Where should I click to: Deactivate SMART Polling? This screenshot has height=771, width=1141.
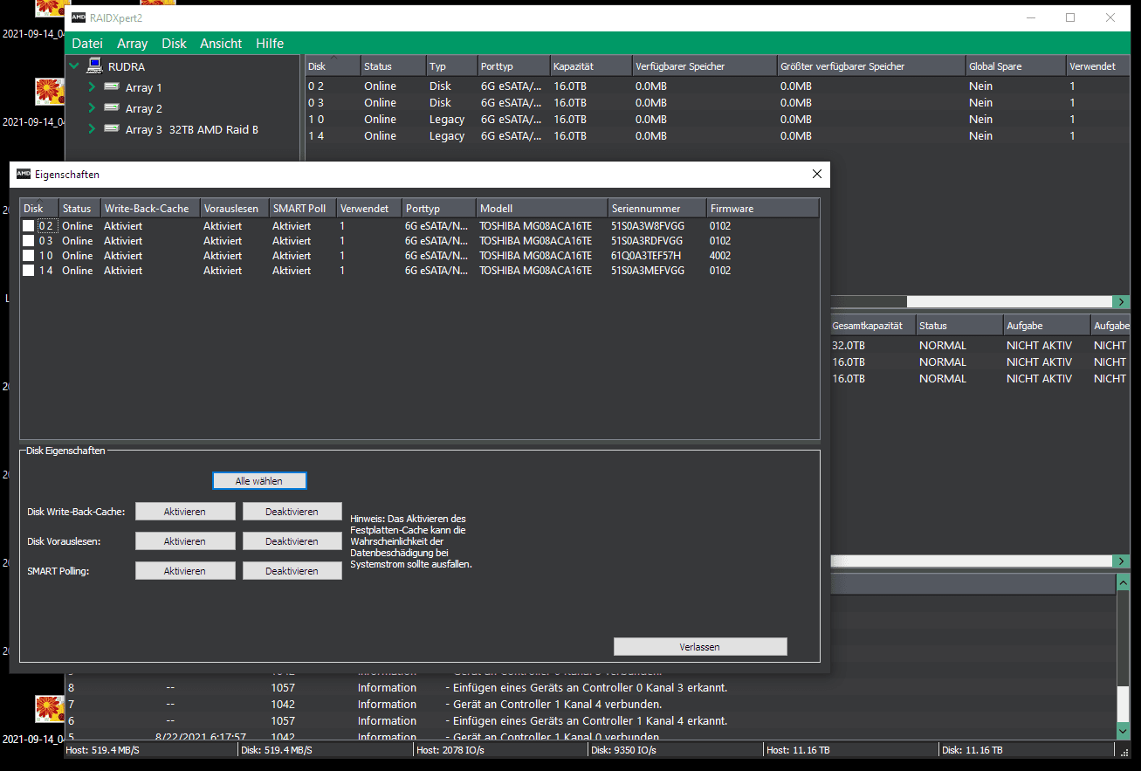pyautogui.click(x=292, y=571)
